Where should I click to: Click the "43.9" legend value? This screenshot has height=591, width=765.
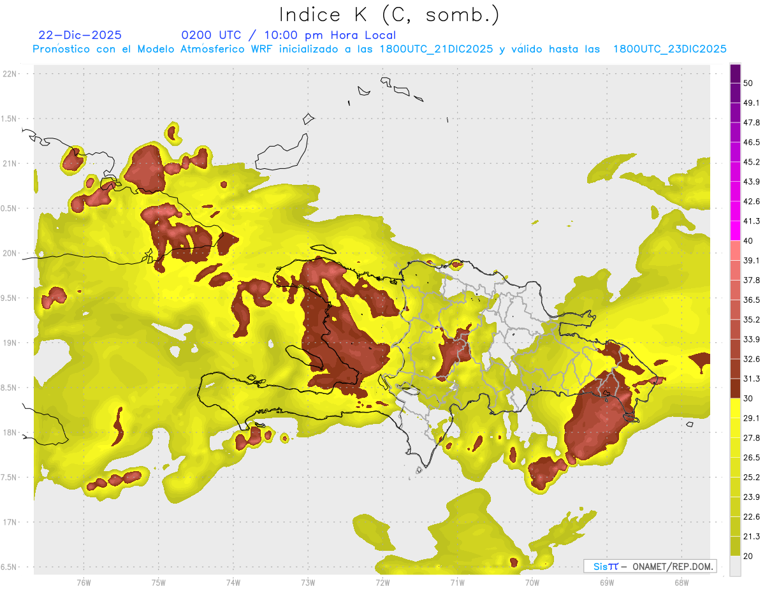tap(752, 182)
